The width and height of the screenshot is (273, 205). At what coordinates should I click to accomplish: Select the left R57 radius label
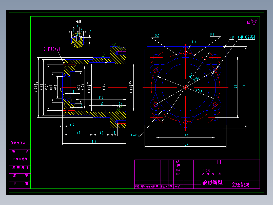coord(157,36)
